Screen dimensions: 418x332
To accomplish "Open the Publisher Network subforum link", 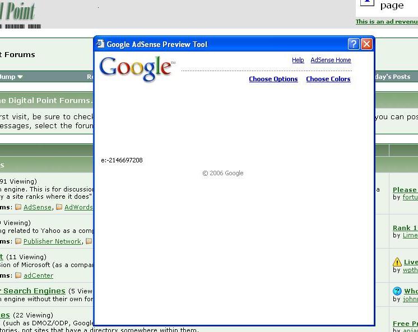I will (x=52, y=241).
